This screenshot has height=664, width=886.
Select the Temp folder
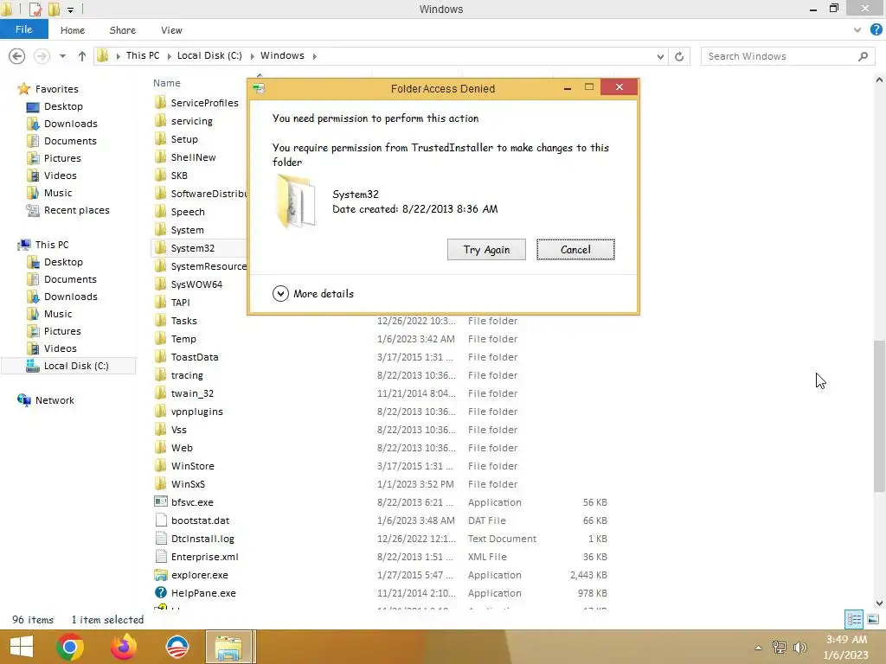[x=183, y=339]
